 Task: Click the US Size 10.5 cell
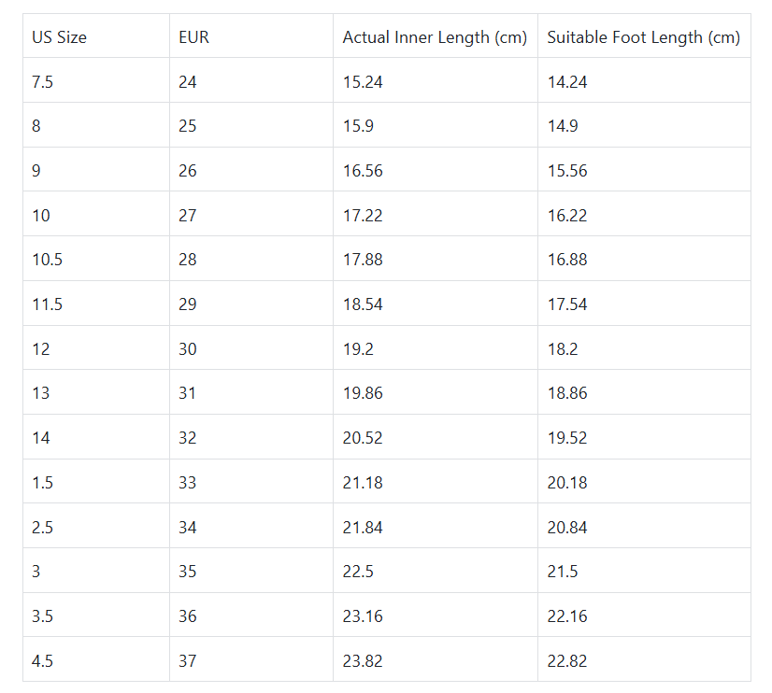pyautogui.click(x=48, y=260)
